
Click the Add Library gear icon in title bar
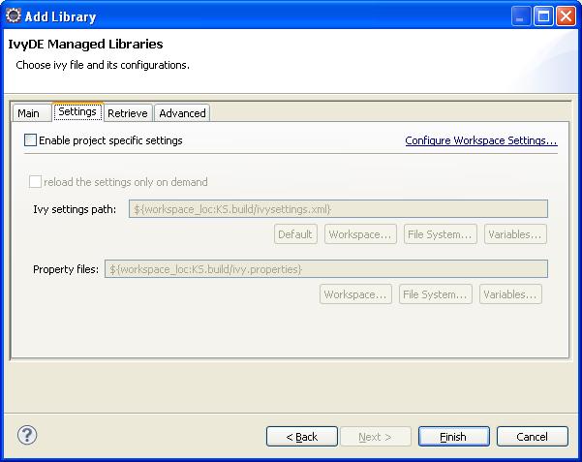pos(14,15)
